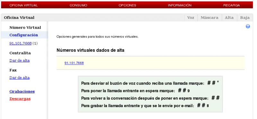The width and height of the screenshot is (257, 119).
Task: Open sidebar number 91.101.7668 link
Action: point(21,43)
